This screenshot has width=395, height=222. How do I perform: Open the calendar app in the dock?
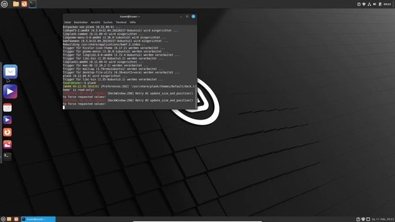[7, 108]
